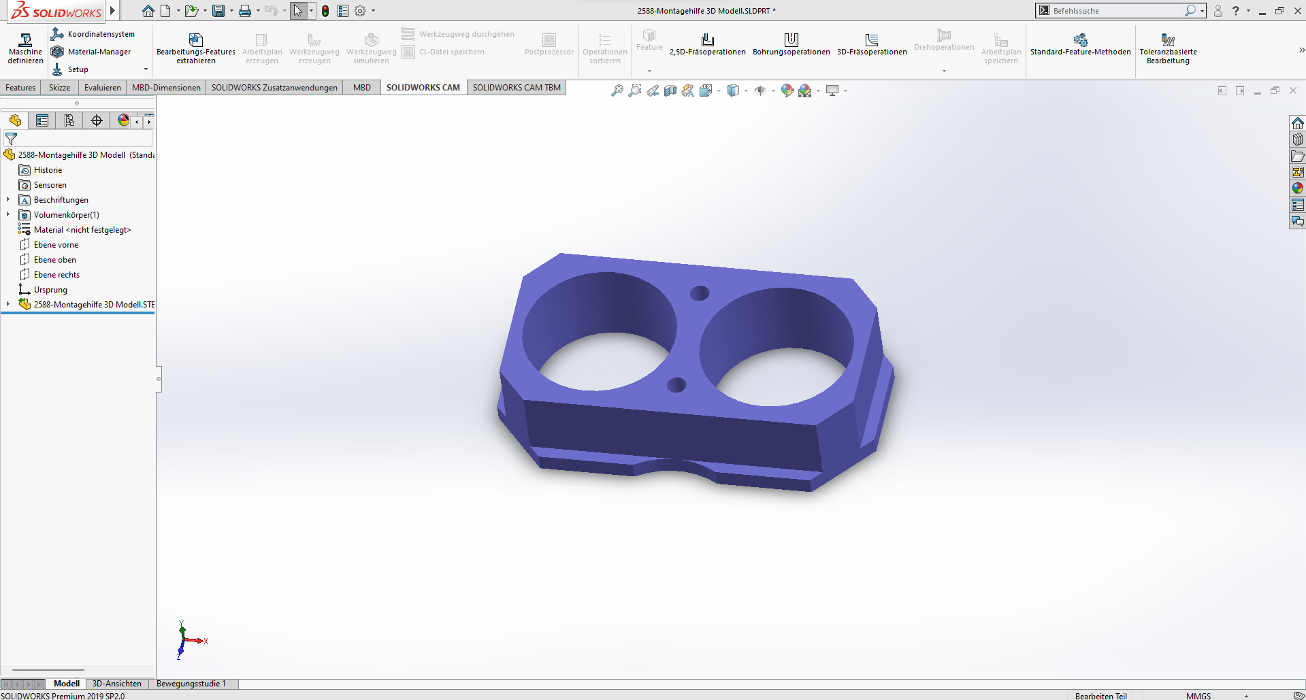Open 2,5D-Fräsoperationen

click(708, 45)
